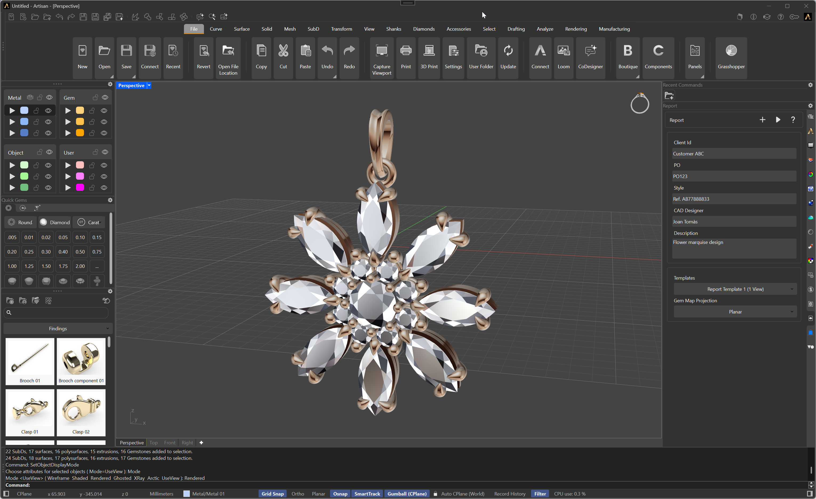This screenshot has height=499, width=816.
Task: Open the Diamond gem material selector
Action: pos(55,222)
